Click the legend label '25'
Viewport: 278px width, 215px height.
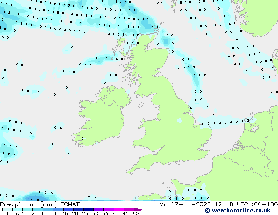pyautogui.click(x=85, y=213)
